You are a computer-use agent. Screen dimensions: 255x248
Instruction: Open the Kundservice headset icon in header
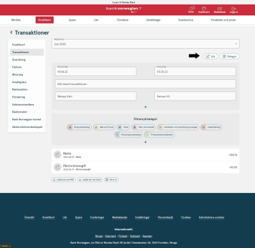[204, 10]
